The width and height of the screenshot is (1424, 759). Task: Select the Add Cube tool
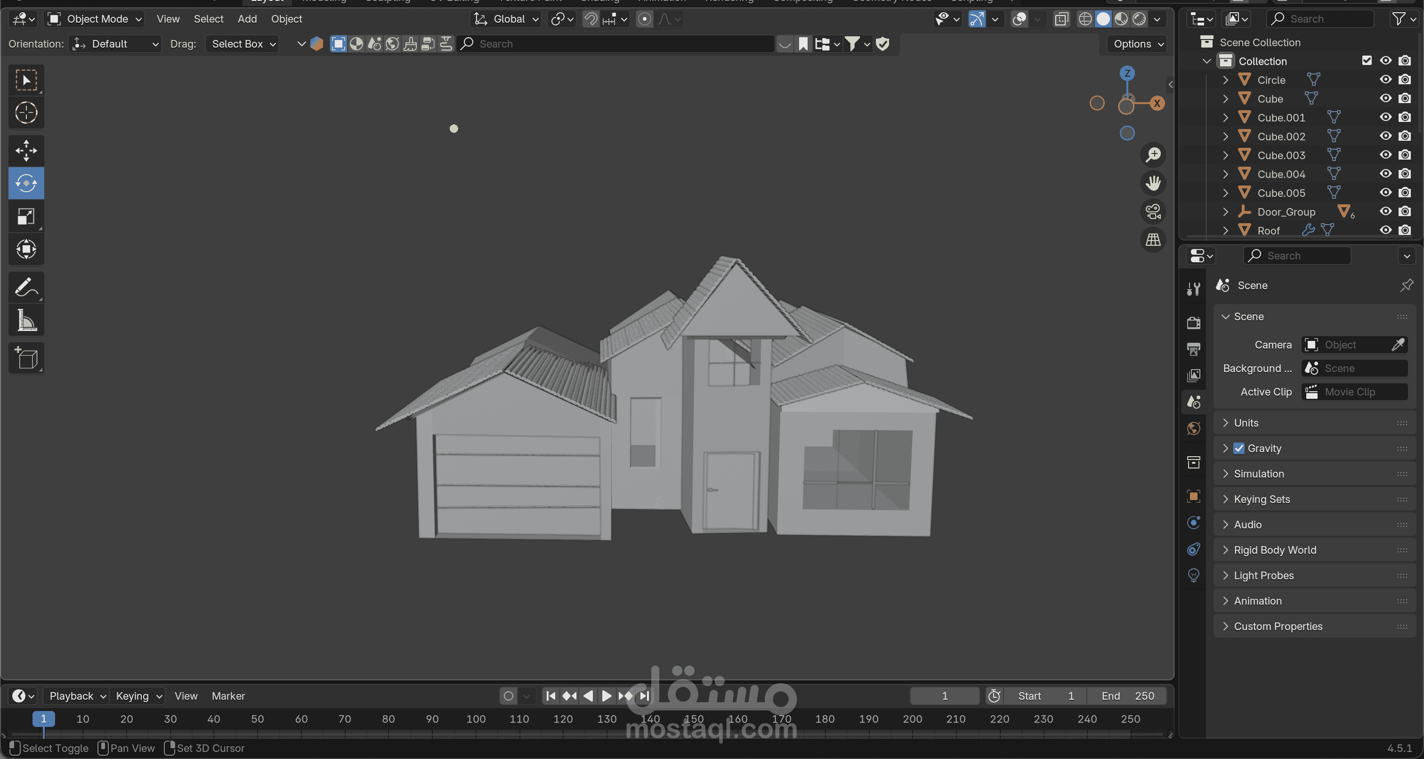coord(26,358)
